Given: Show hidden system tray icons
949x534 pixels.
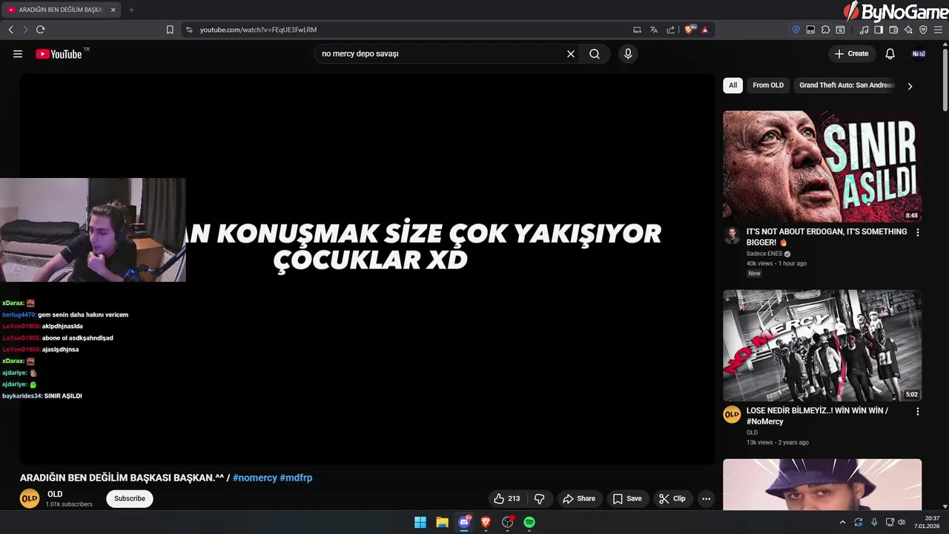Looking at the screenshot, I should (842, 522).
